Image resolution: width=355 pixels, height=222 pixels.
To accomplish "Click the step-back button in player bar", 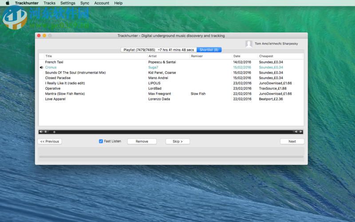I will pos(296,131).
